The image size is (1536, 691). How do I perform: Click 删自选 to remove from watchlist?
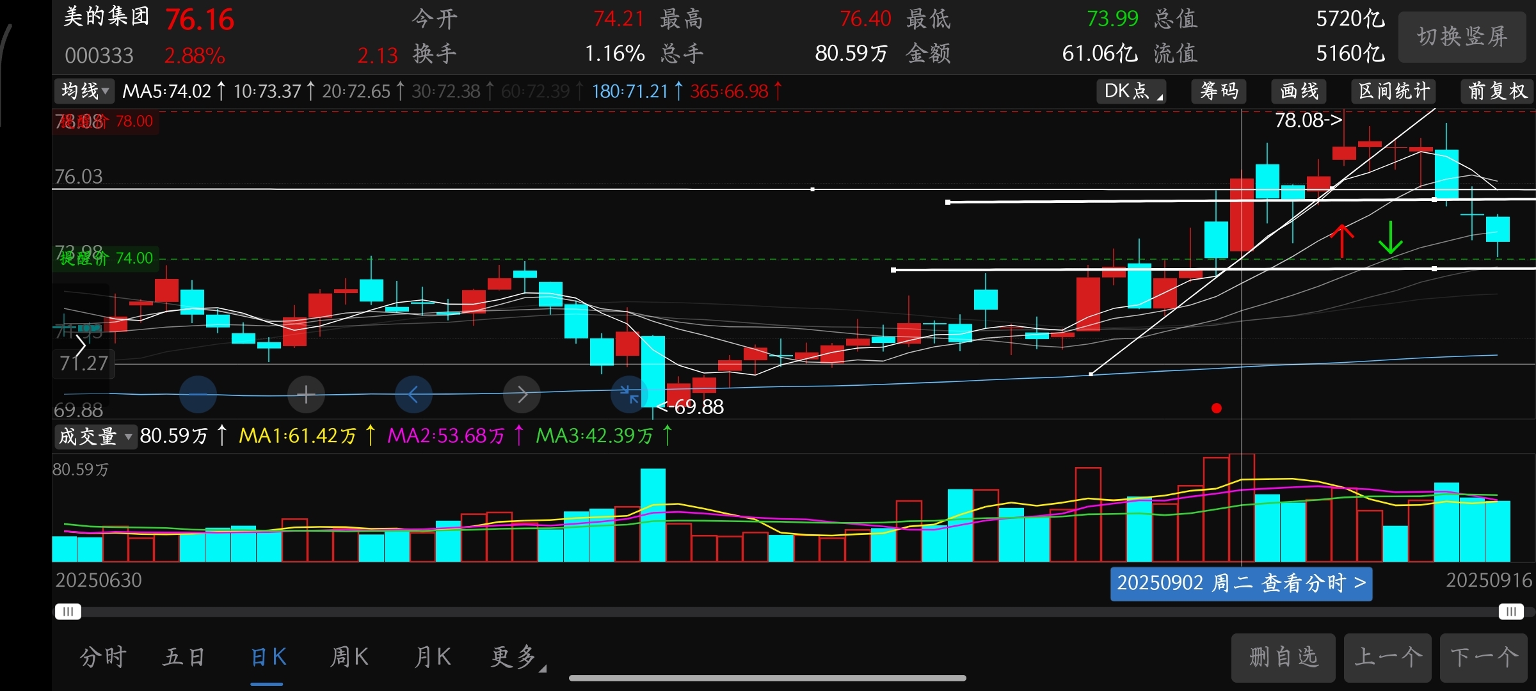coord(1283,658)
